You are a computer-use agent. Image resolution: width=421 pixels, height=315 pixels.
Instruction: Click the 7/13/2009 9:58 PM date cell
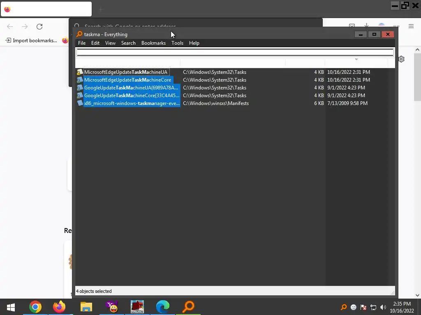coord(347,103)
